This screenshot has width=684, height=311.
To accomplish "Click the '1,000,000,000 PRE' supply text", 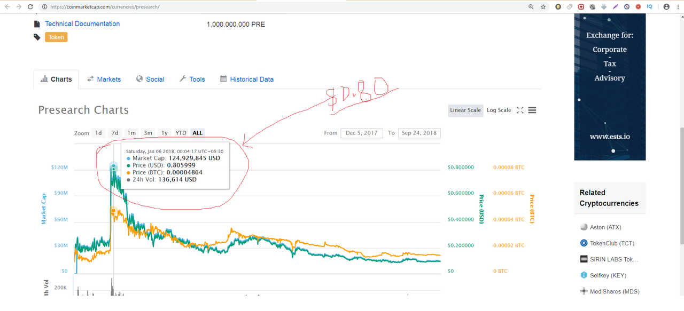I will (x=236, y=25).
